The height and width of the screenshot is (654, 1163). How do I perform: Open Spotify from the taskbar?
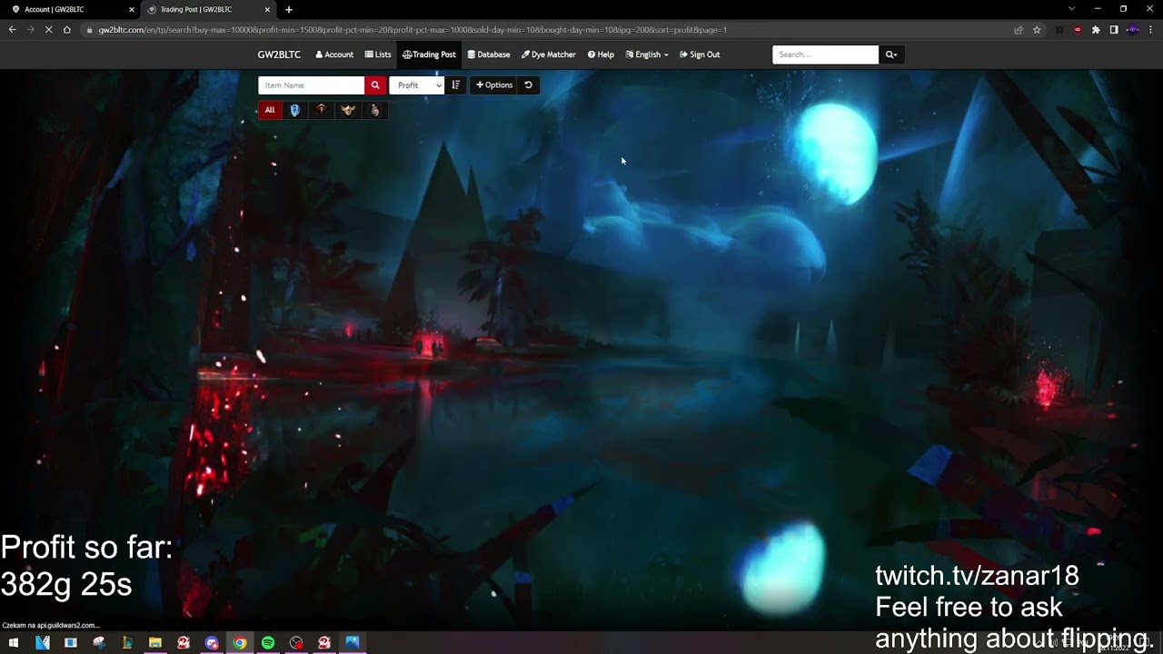click(268, 643)
